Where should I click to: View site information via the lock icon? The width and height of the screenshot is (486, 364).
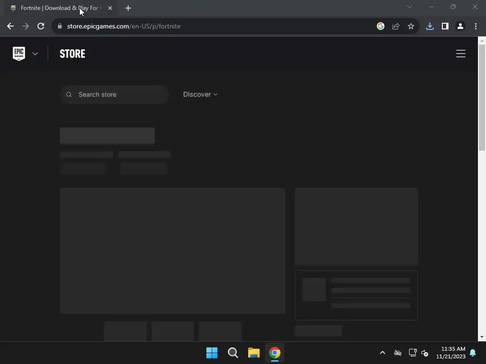pos(60,27)
